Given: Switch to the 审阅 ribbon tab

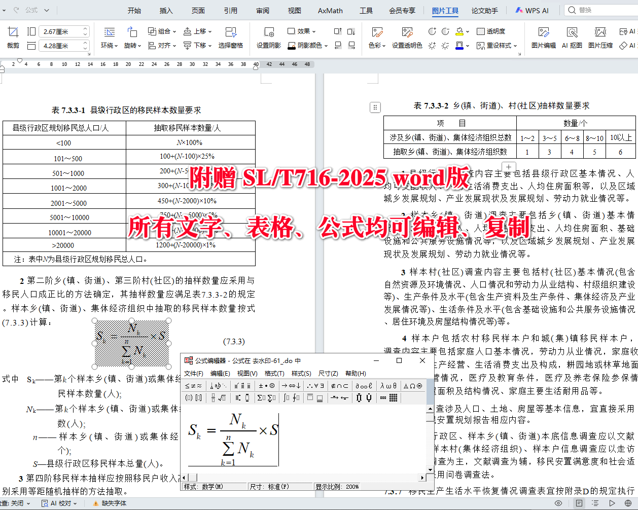Looking at the screenshot, I should pyautogui.click(x=262, y=10).
